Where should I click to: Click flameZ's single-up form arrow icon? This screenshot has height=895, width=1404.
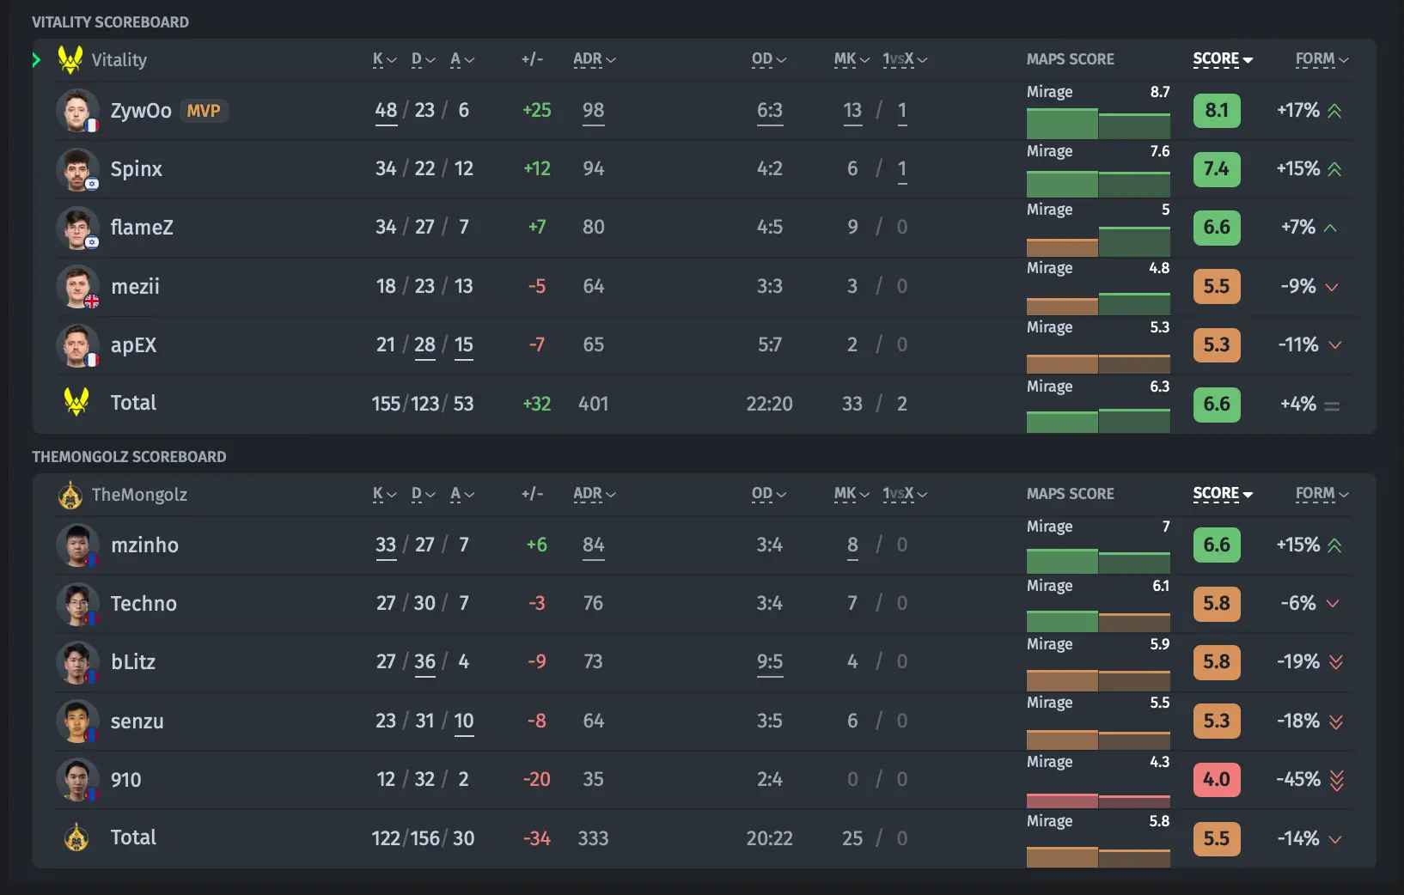tap(1331, 228)
